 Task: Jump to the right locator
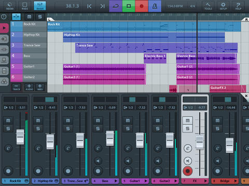click(x=102, y=6)
